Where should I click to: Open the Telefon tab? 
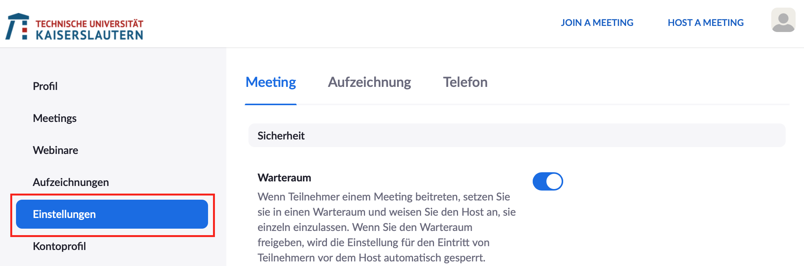465,82
